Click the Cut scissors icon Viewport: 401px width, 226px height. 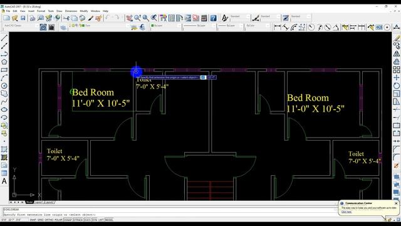tap(66, 18)
